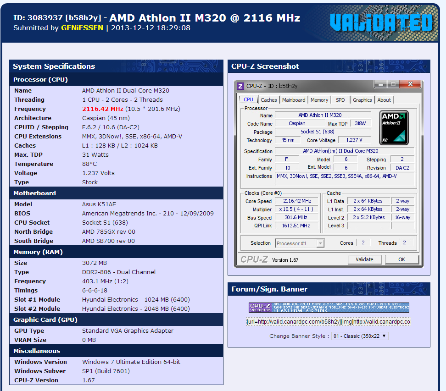Click the OK button
The width and height of the screenshot is (446, 391).
[401, 259]
